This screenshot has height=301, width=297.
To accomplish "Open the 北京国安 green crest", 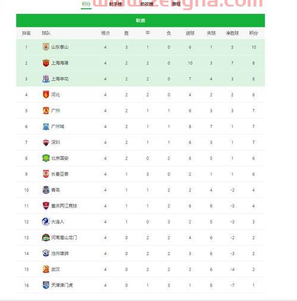I will [46, 158].
